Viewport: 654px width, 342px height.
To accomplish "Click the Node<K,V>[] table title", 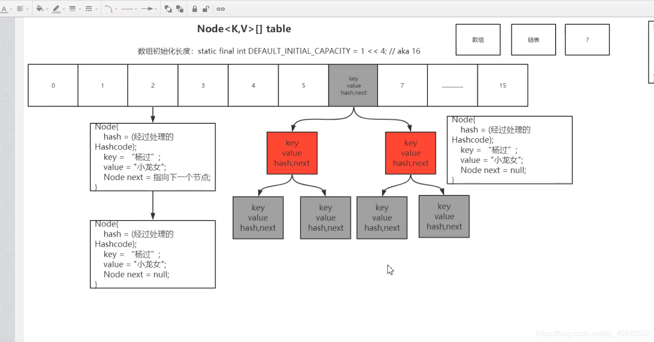I will coord(244,29).
